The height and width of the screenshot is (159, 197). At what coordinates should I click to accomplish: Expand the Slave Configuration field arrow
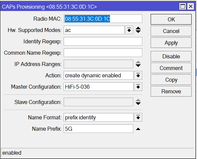tap(138, 102)
